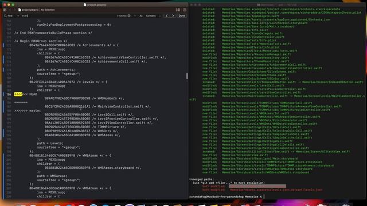Open the related items grid menu

click(5, 10)
